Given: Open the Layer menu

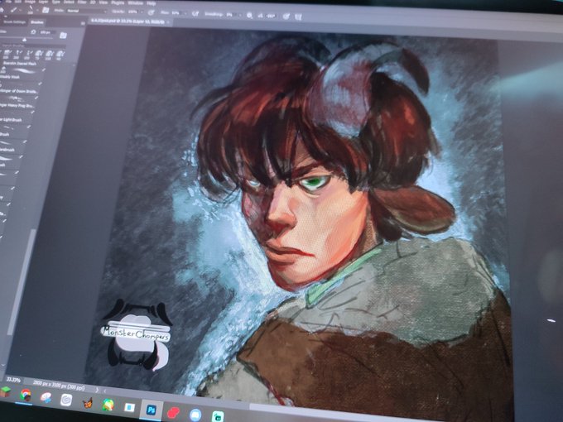Looking at the screenshot, I should (x=43, y=2).
